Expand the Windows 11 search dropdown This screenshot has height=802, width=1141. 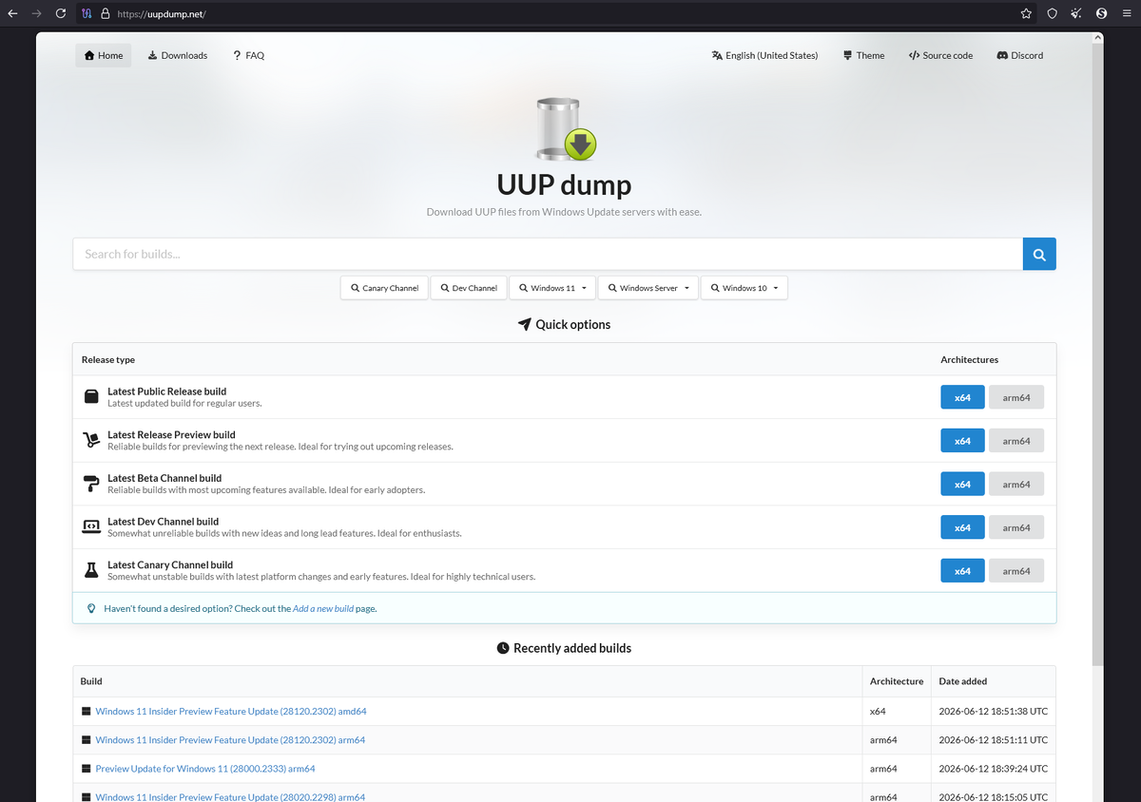click(552, 288)
